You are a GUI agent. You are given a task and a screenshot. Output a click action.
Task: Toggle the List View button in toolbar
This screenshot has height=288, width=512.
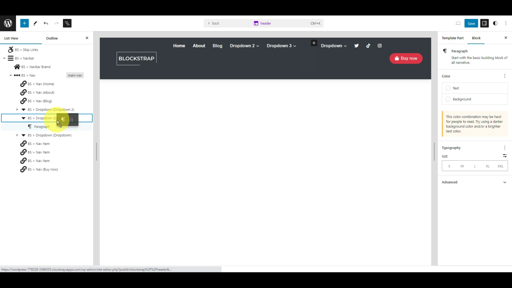click(x=67, y=23)
